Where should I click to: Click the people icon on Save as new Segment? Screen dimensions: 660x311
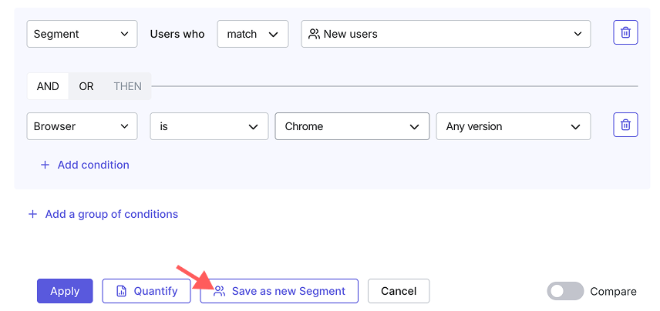click(x=219, y=291)
